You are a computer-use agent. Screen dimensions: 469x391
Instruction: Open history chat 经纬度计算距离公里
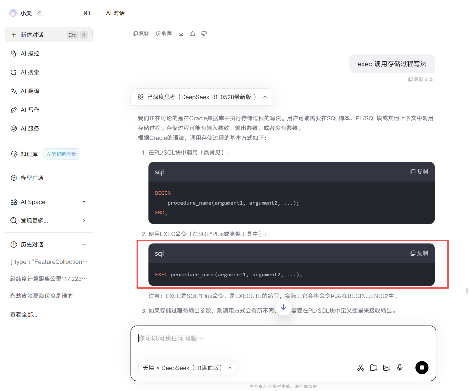click(49, 279)
